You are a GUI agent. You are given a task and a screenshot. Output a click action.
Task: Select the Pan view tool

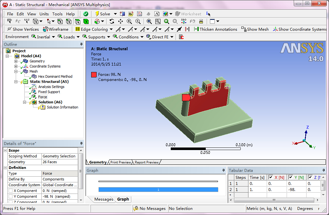120,21
